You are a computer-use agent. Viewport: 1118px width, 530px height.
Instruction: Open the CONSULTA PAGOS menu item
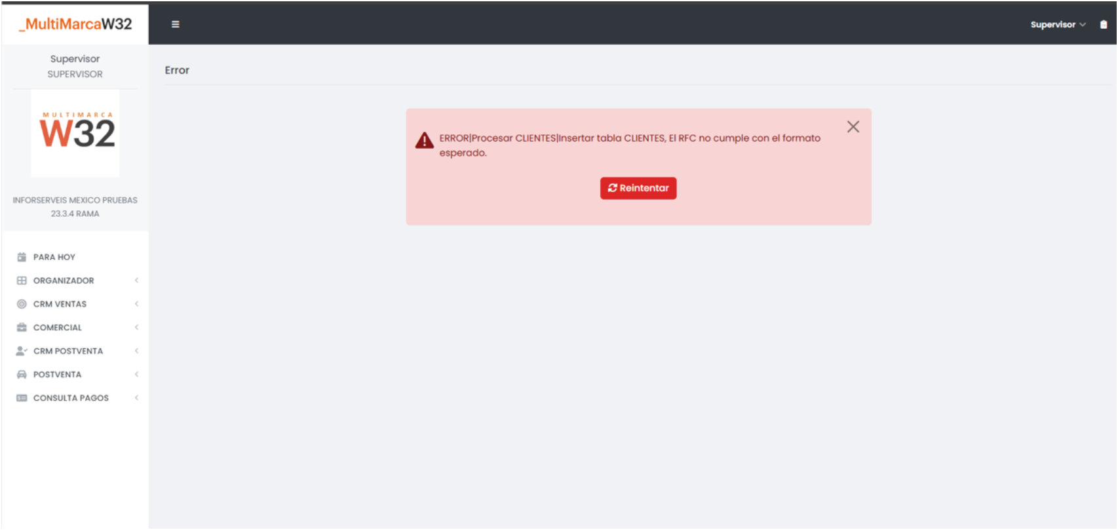71,398
